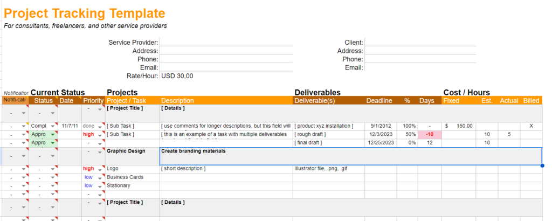Open status dropdown in Graphic Design row
This screenshot has height=221, width=552.
[53, 156]
